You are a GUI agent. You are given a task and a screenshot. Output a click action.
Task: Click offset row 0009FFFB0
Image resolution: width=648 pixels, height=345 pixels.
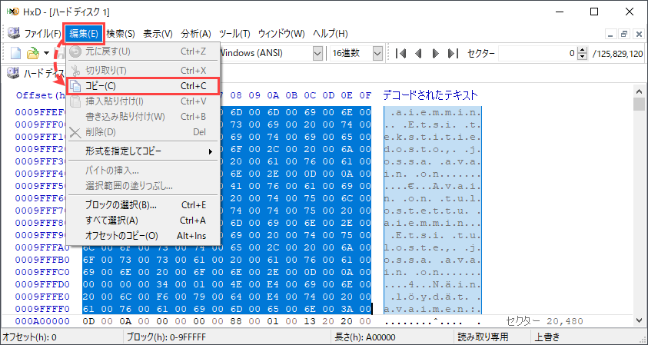tap(42, 260)
